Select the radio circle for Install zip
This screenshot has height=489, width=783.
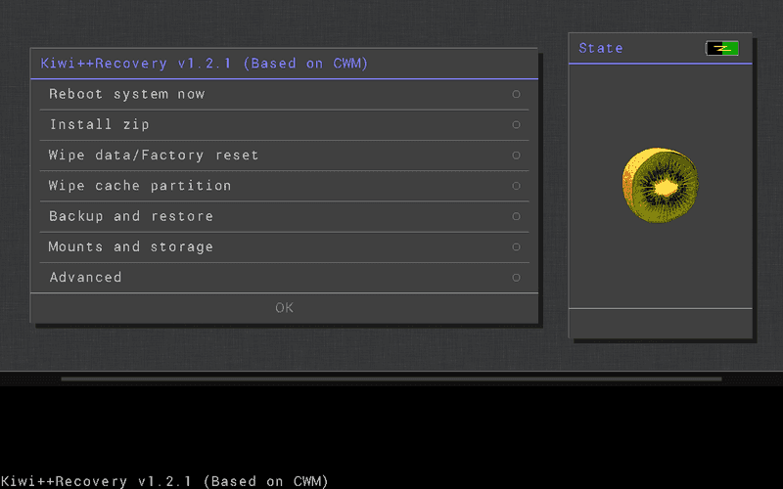pyautogui.click(x=517, y=125)
